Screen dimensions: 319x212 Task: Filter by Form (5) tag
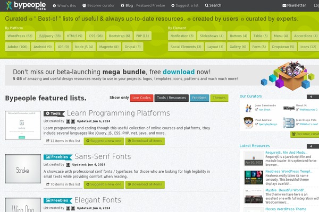(259, 47)
